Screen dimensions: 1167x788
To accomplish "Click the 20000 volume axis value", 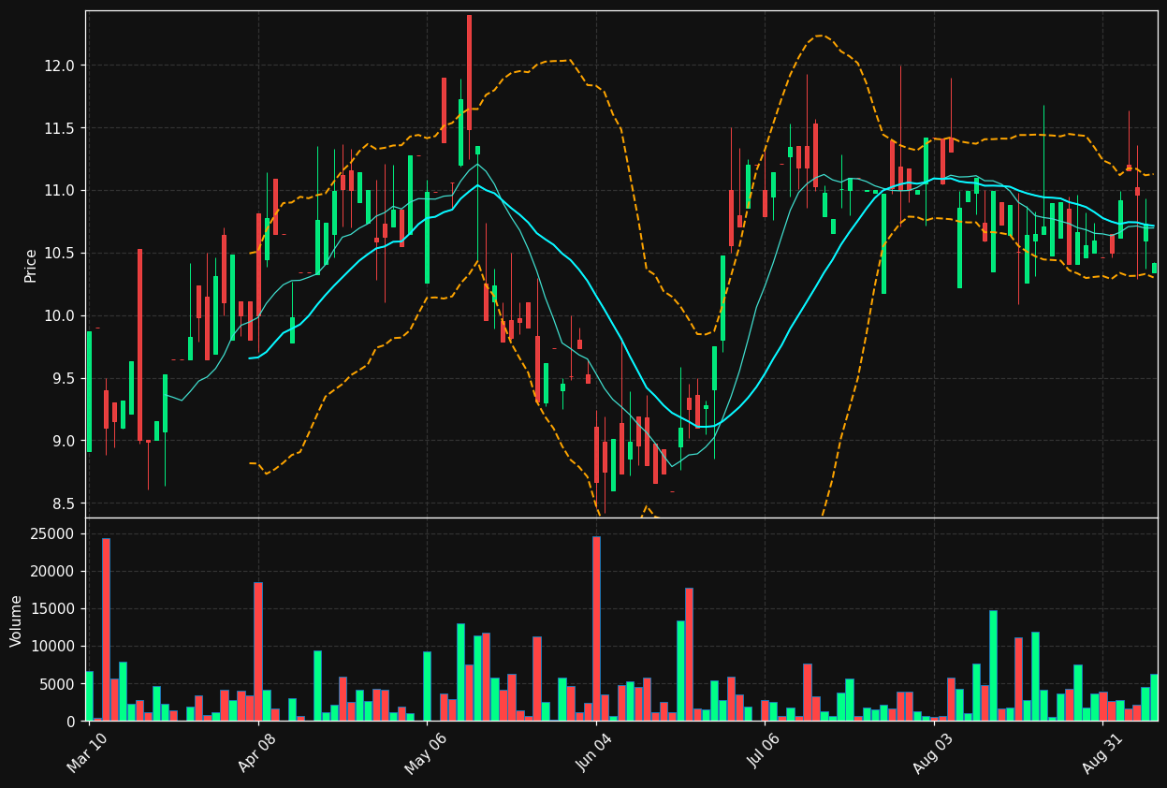I will tap(53, 572).
